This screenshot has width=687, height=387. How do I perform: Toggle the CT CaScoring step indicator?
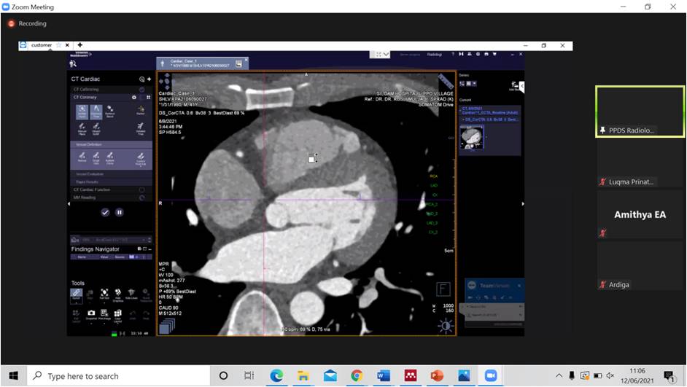click(141, 89)
